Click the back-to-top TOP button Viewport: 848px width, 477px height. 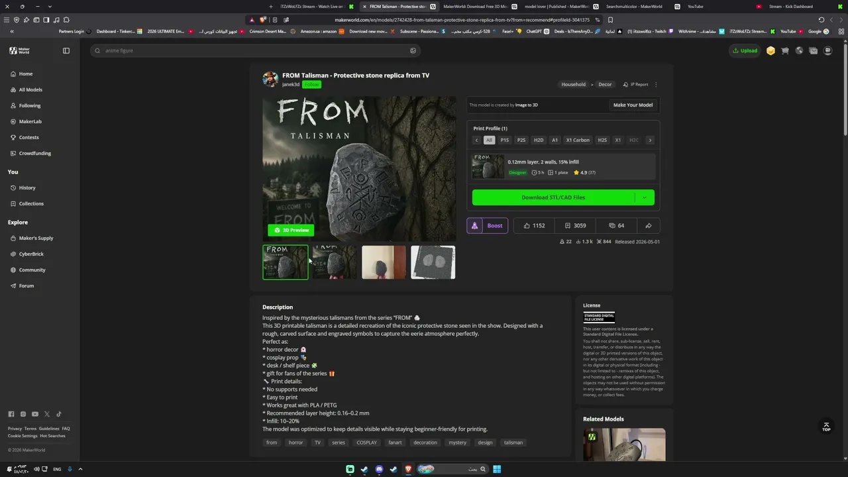(826, 427)
